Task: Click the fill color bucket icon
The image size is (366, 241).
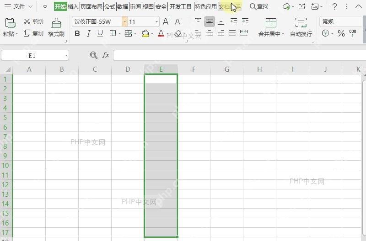Action: (145, 33)
